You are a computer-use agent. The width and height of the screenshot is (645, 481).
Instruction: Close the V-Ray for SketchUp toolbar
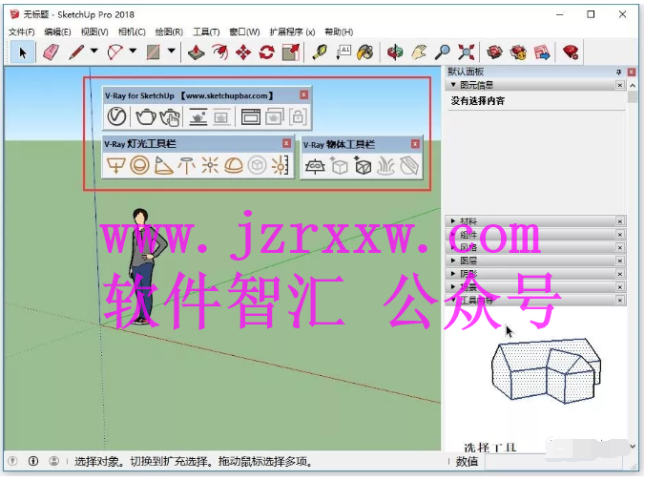(x=304, y=95)
